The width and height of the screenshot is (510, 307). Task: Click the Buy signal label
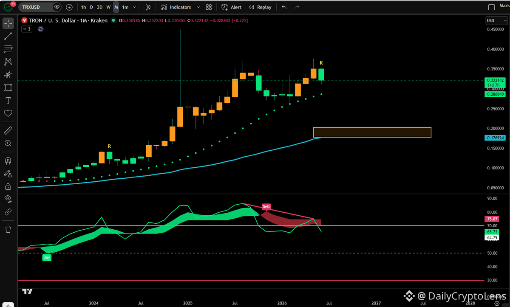[x=46, y=257]
